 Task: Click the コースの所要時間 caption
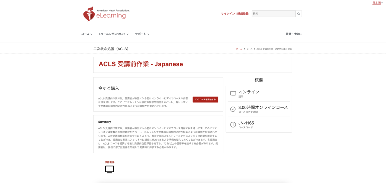(248, 112)
